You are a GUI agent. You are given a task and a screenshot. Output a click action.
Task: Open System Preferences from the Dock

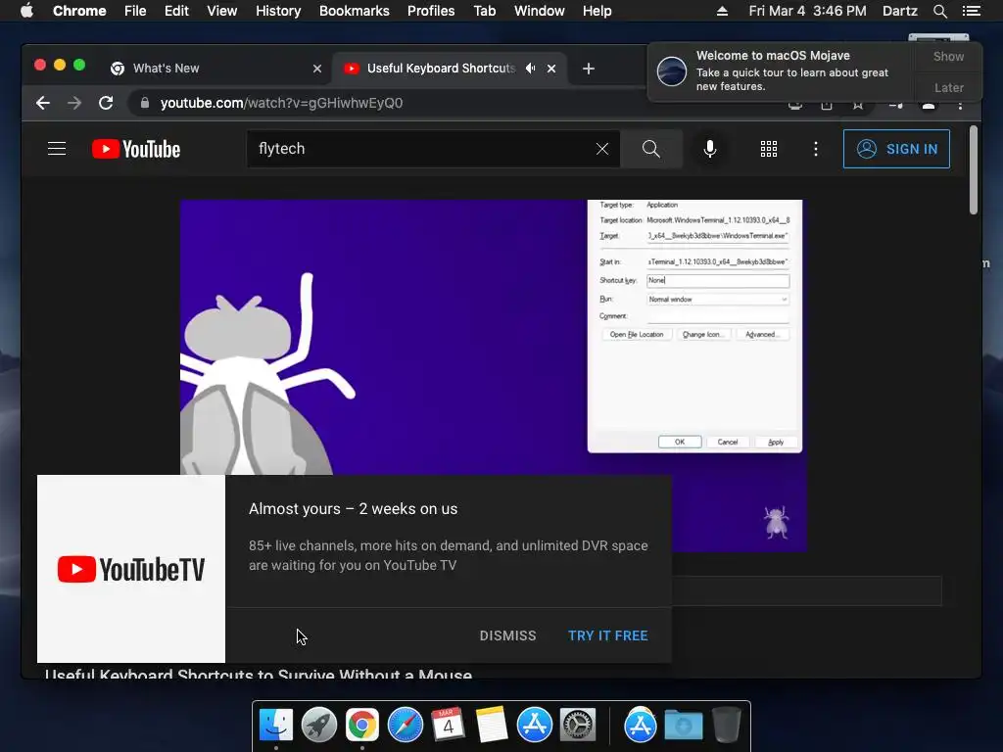pyautogui.click(x=578, y=726)
